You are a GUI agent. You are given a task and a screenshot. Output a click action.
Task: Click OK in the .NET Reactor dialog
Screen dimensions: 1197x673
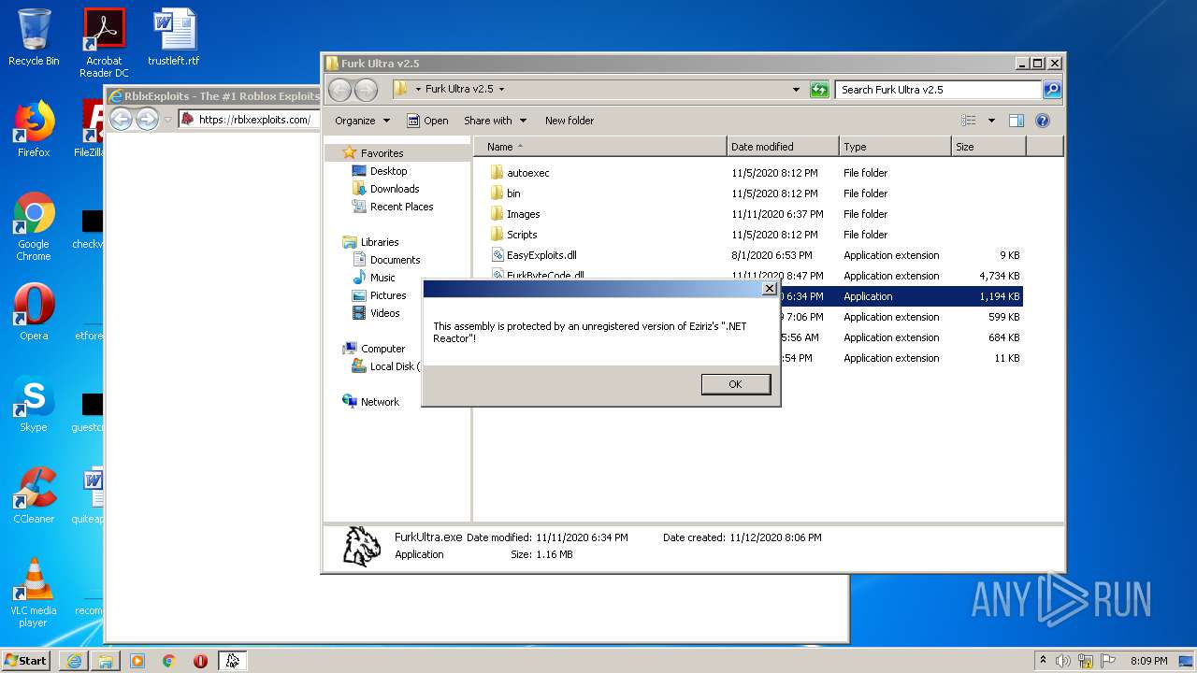point(736,384)
